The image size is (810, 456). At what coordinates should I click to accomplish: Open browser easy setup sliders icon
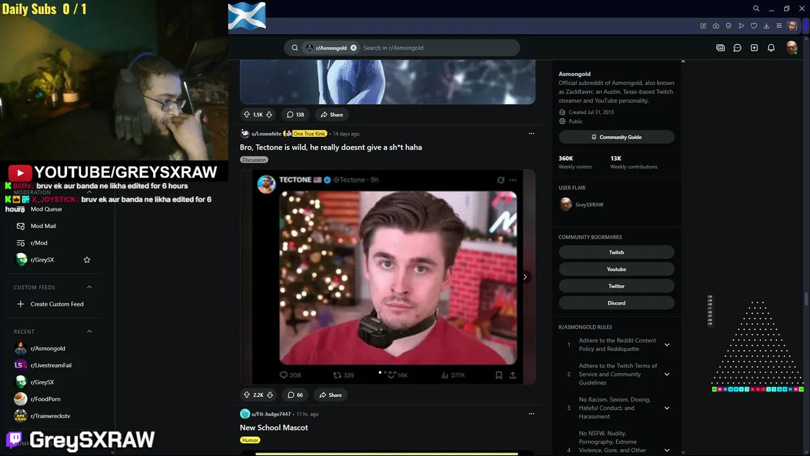coord(779,26)
